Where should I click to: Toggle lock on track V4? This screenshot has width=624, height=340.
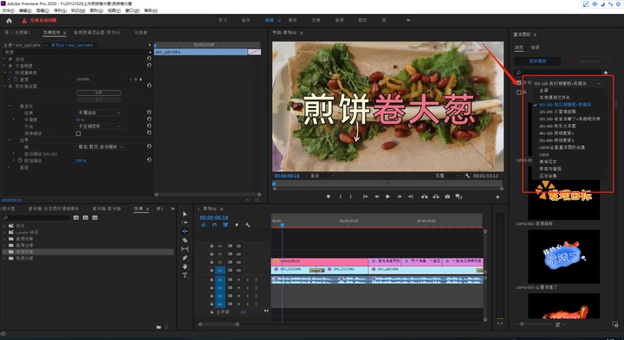click(x=211, y=247)
